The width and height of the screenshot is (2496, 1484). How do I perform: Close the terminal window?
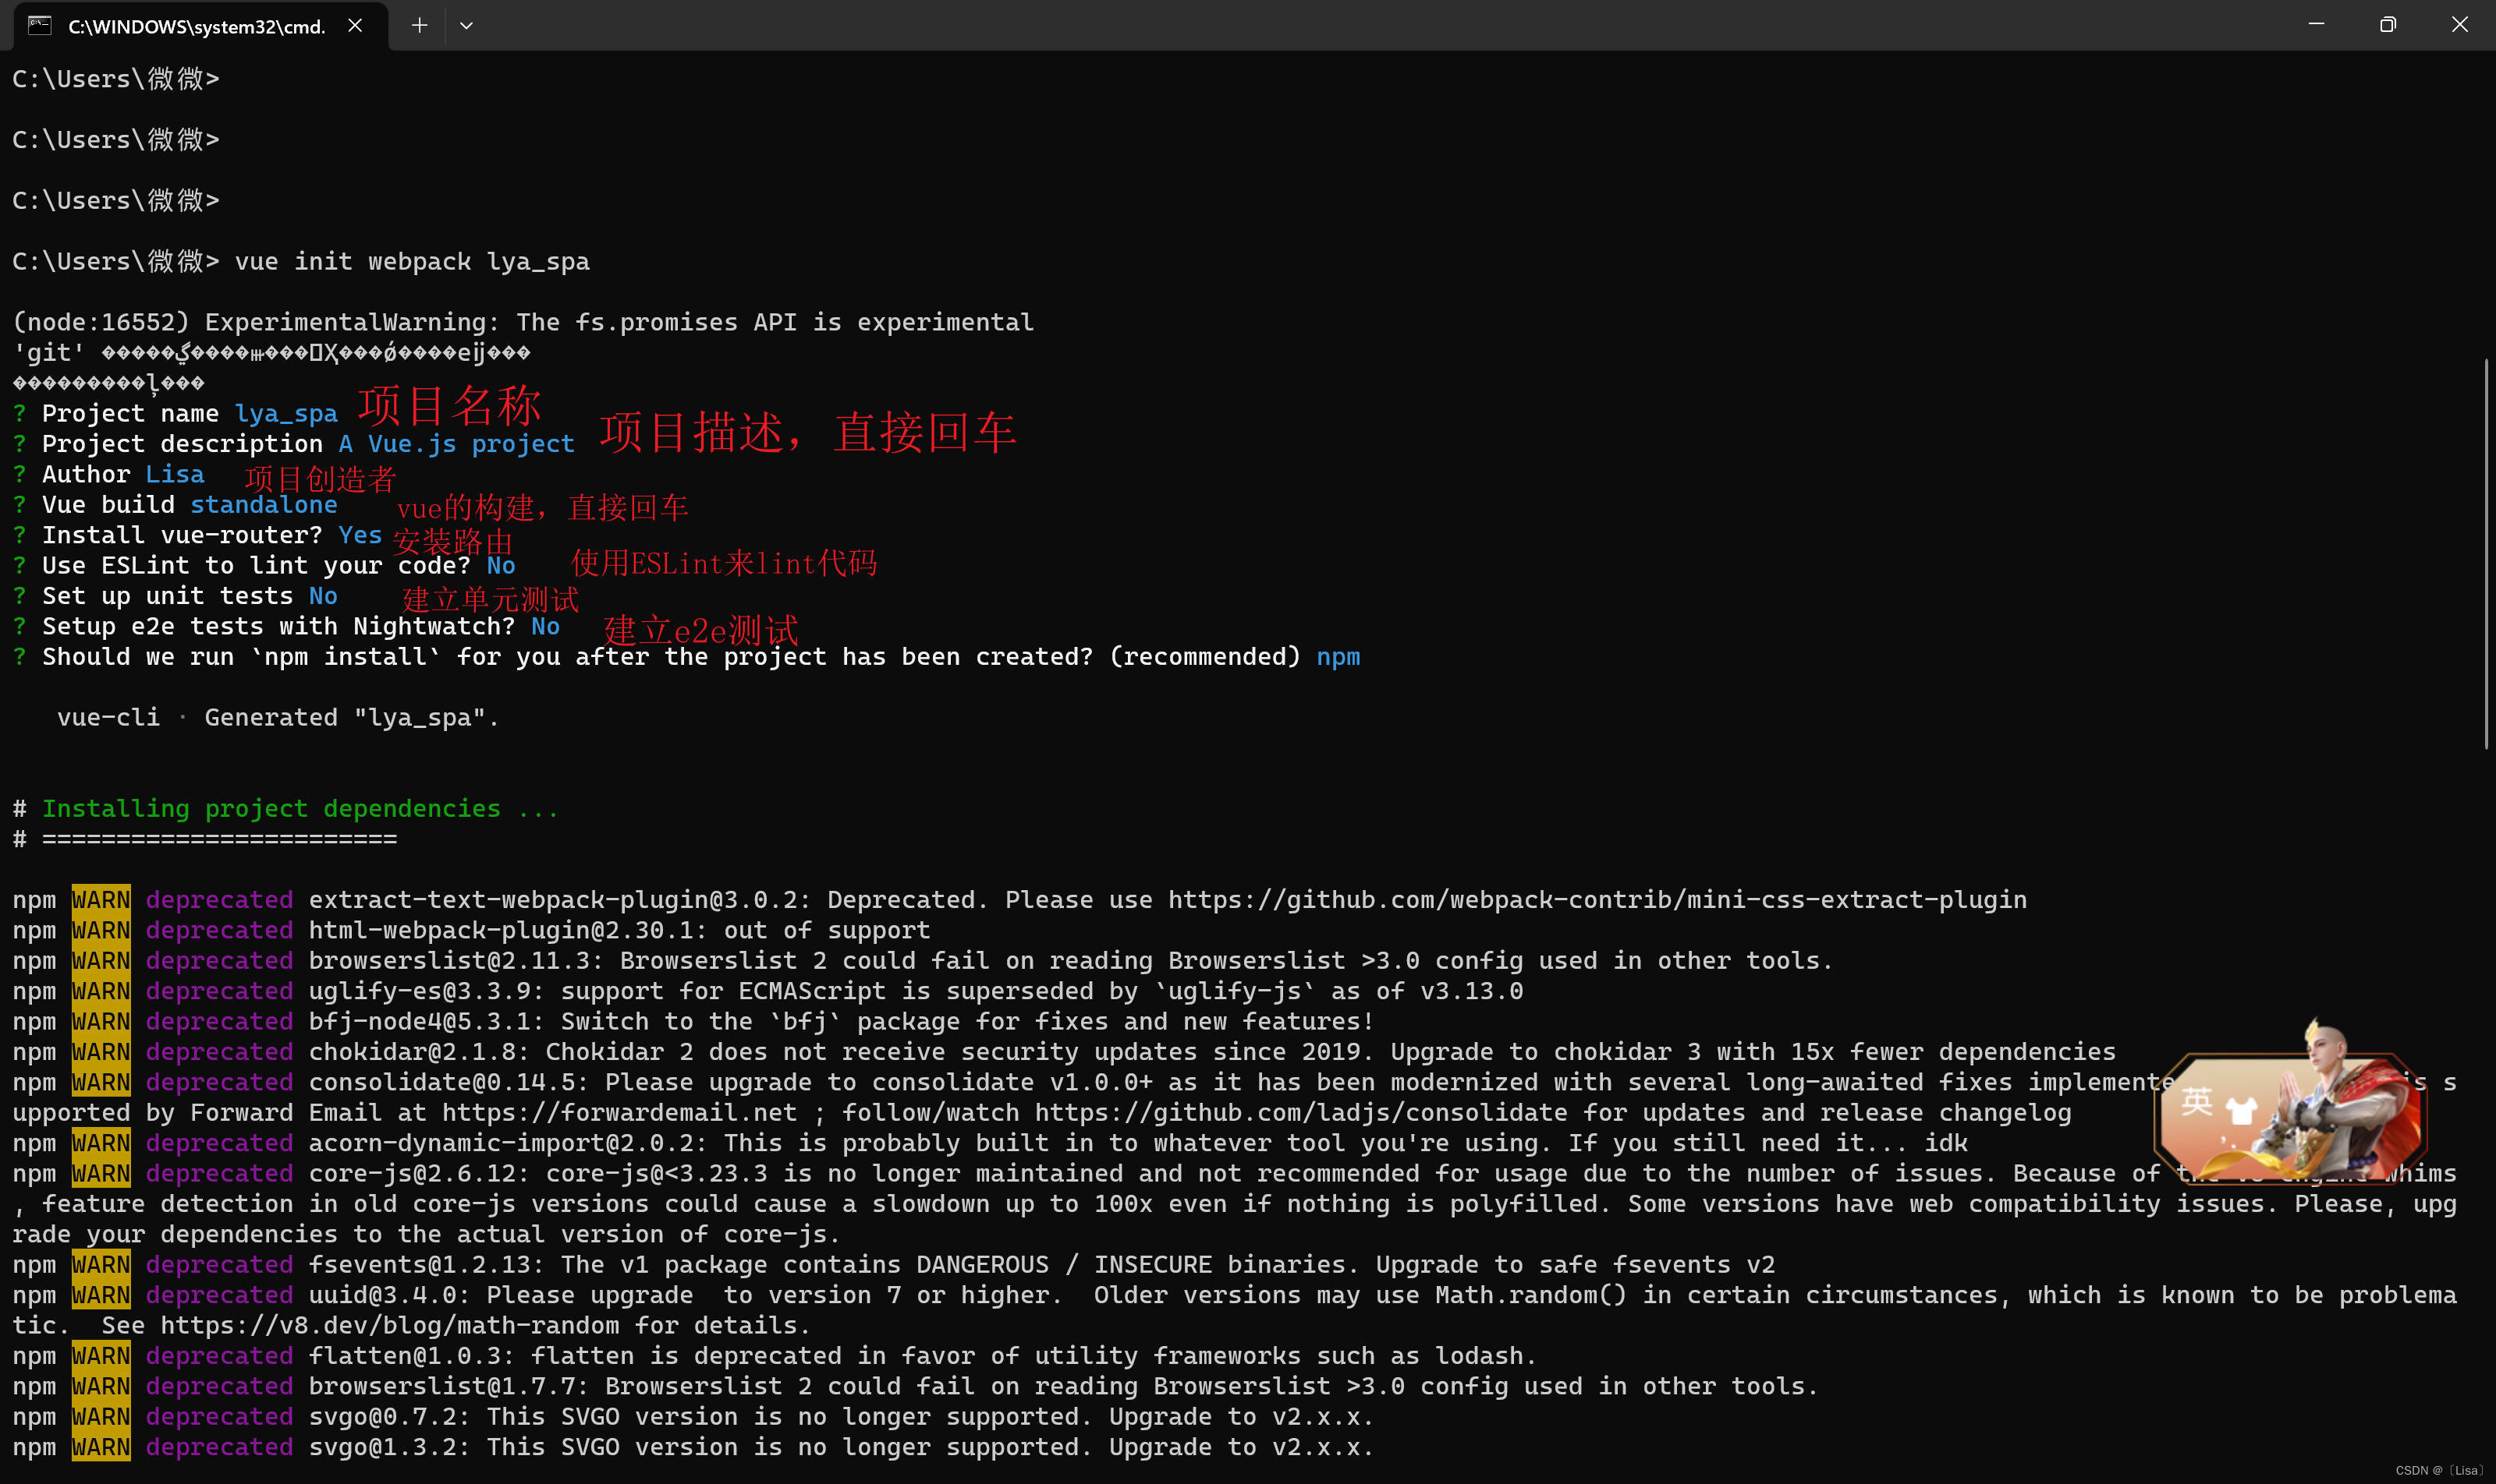coord(2459,24)
